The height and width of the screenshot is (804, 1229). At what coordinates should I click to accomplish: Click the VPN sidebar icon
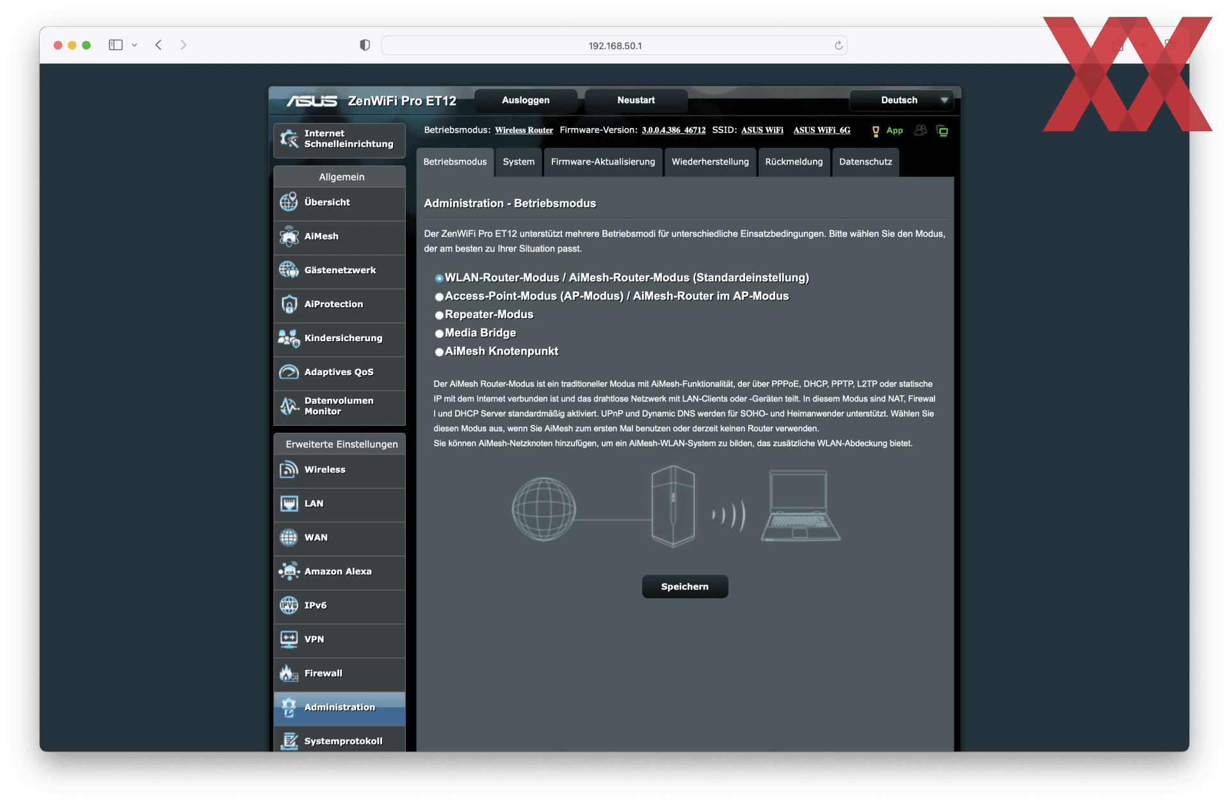(289, 639)
